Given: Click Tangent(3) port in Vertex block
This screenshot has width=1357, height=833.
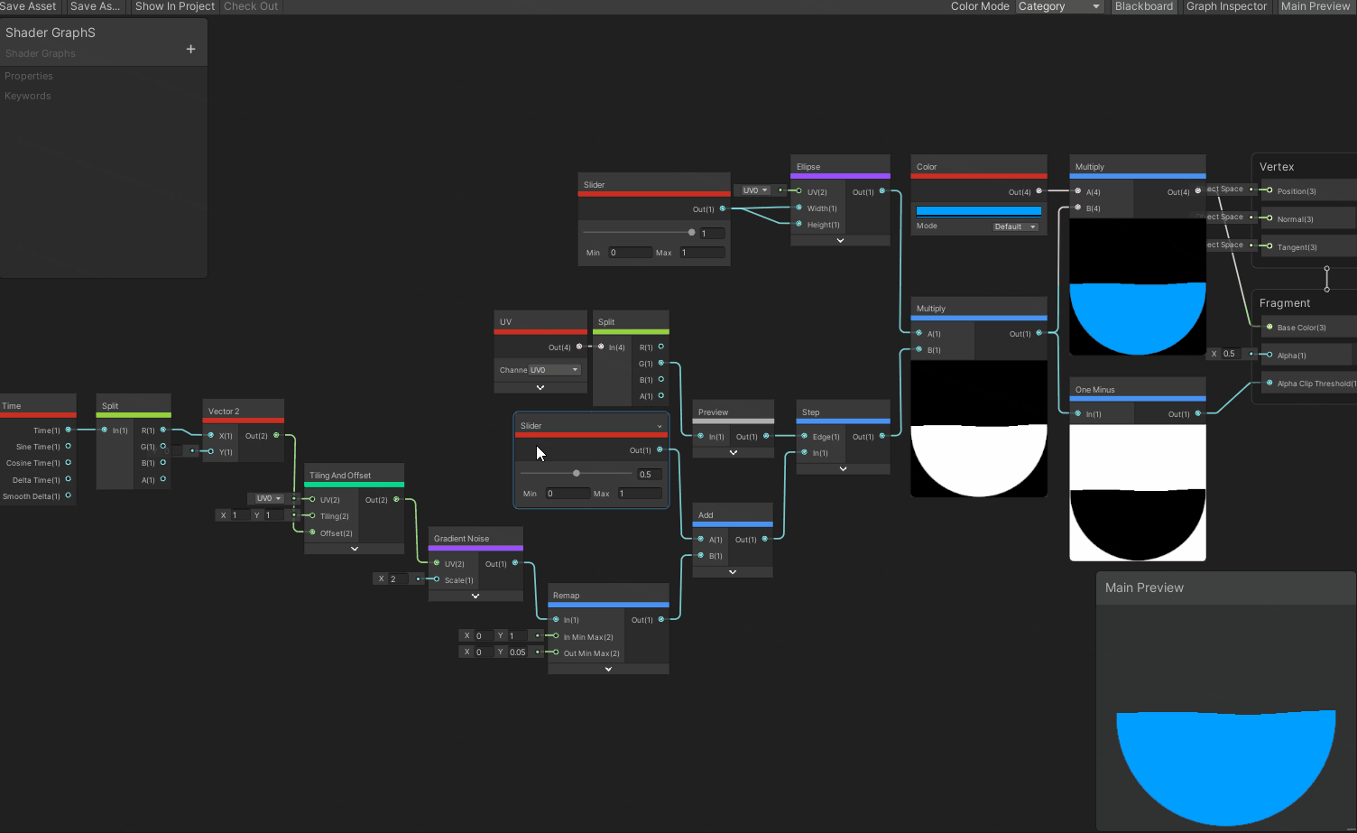Looking at the screenshot, I should (1269, 246).
